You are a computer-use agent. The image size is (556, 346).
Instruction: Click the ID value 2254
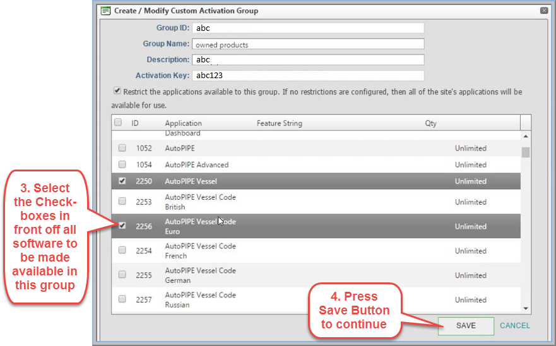click(144, 251)
